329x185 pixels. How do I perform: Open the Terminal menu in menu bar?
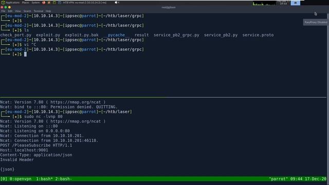point(39,11)
